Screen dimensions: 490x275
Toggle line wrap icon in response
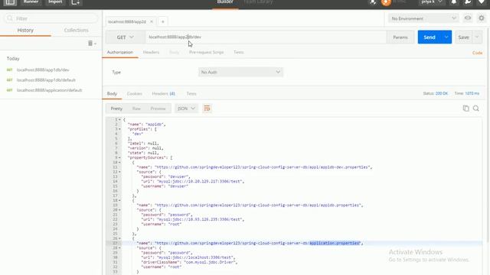[x=207, y=108]
